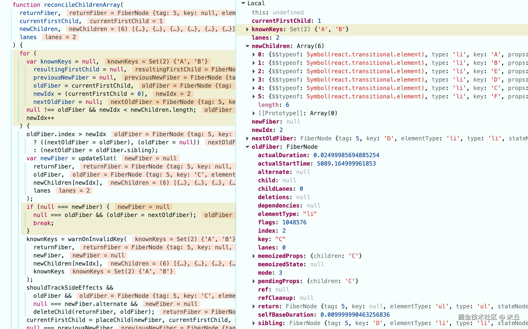Click the 'deleteChild(returnFiber, oldFiber);' line
Image resolution: width=528 pixels, height=329 pixels.
click(94, 312)
